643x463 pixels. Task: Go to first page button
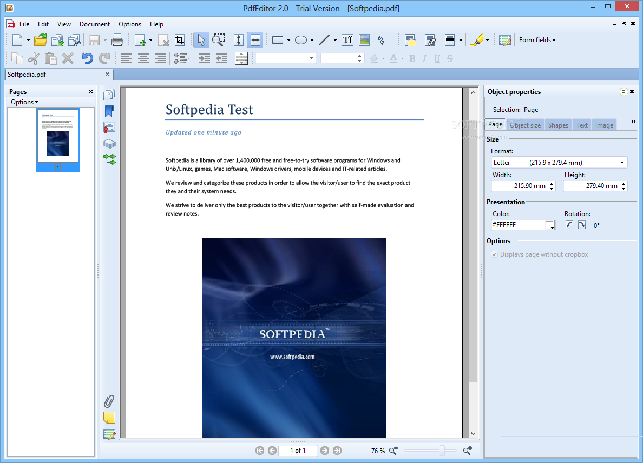(x=260, y=451)
